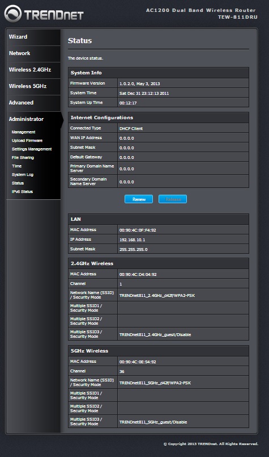Select WAN IP Address value 0.0.0.0

click(x=126, y=138)
